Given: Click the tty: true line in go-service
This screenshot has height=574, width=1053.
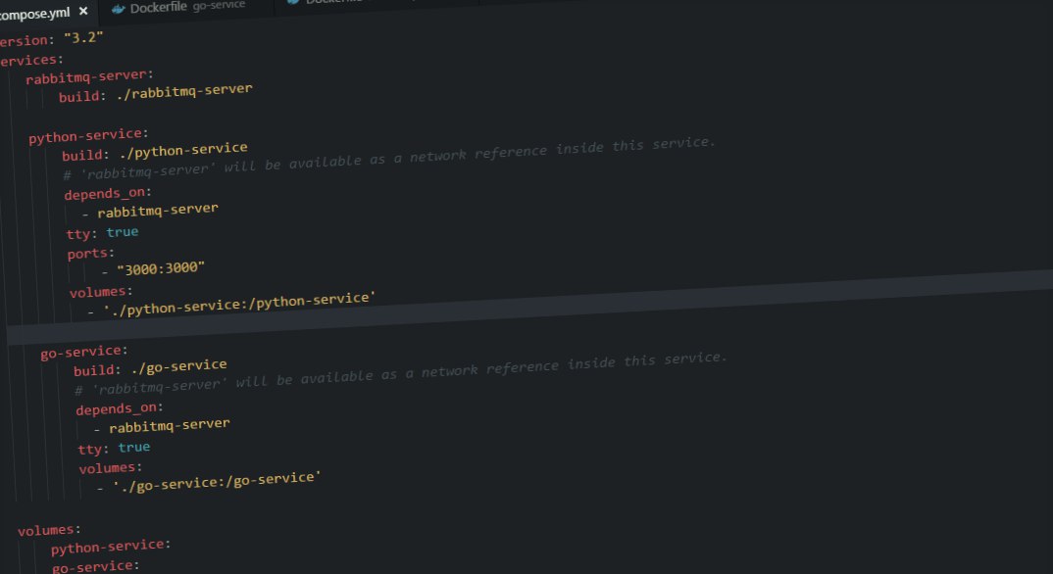Looking at the screenshot, I should 114,448.
